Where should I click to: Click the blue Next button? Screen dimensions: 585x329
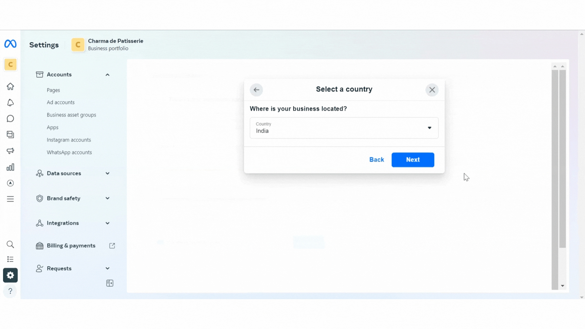point(413,160)
